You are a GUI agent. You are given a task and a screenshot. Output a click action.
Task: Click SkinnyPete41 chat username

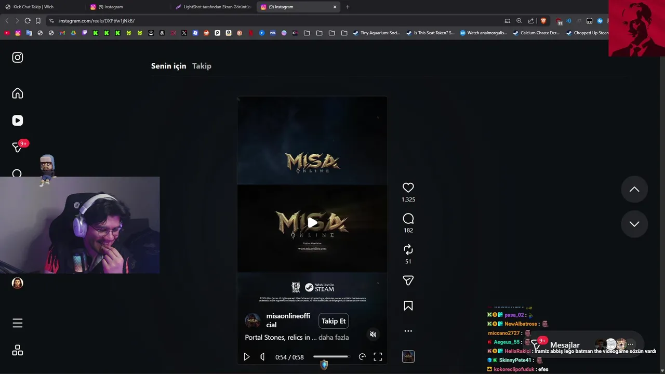(515, 360)
